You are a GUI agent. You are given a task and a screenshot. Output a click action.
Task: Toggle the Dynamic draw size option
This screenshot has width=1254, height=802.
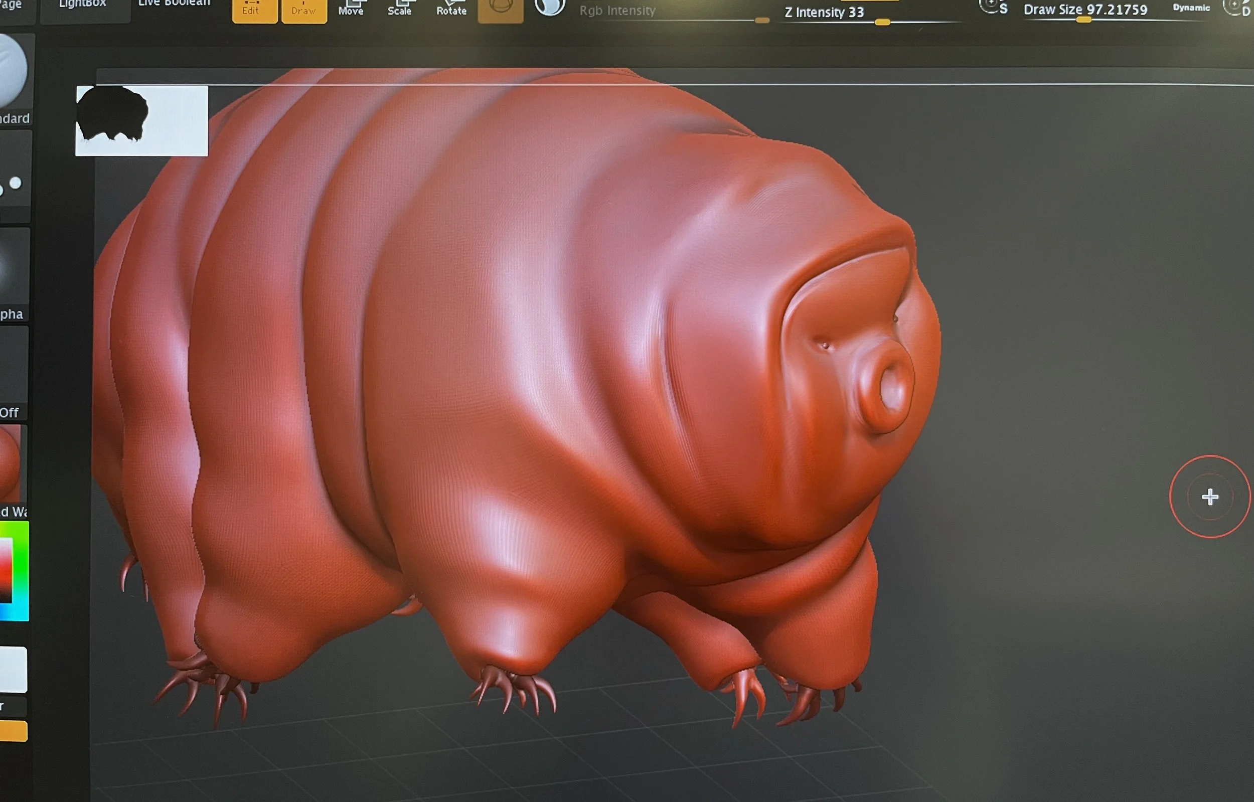click(1191, 8)
